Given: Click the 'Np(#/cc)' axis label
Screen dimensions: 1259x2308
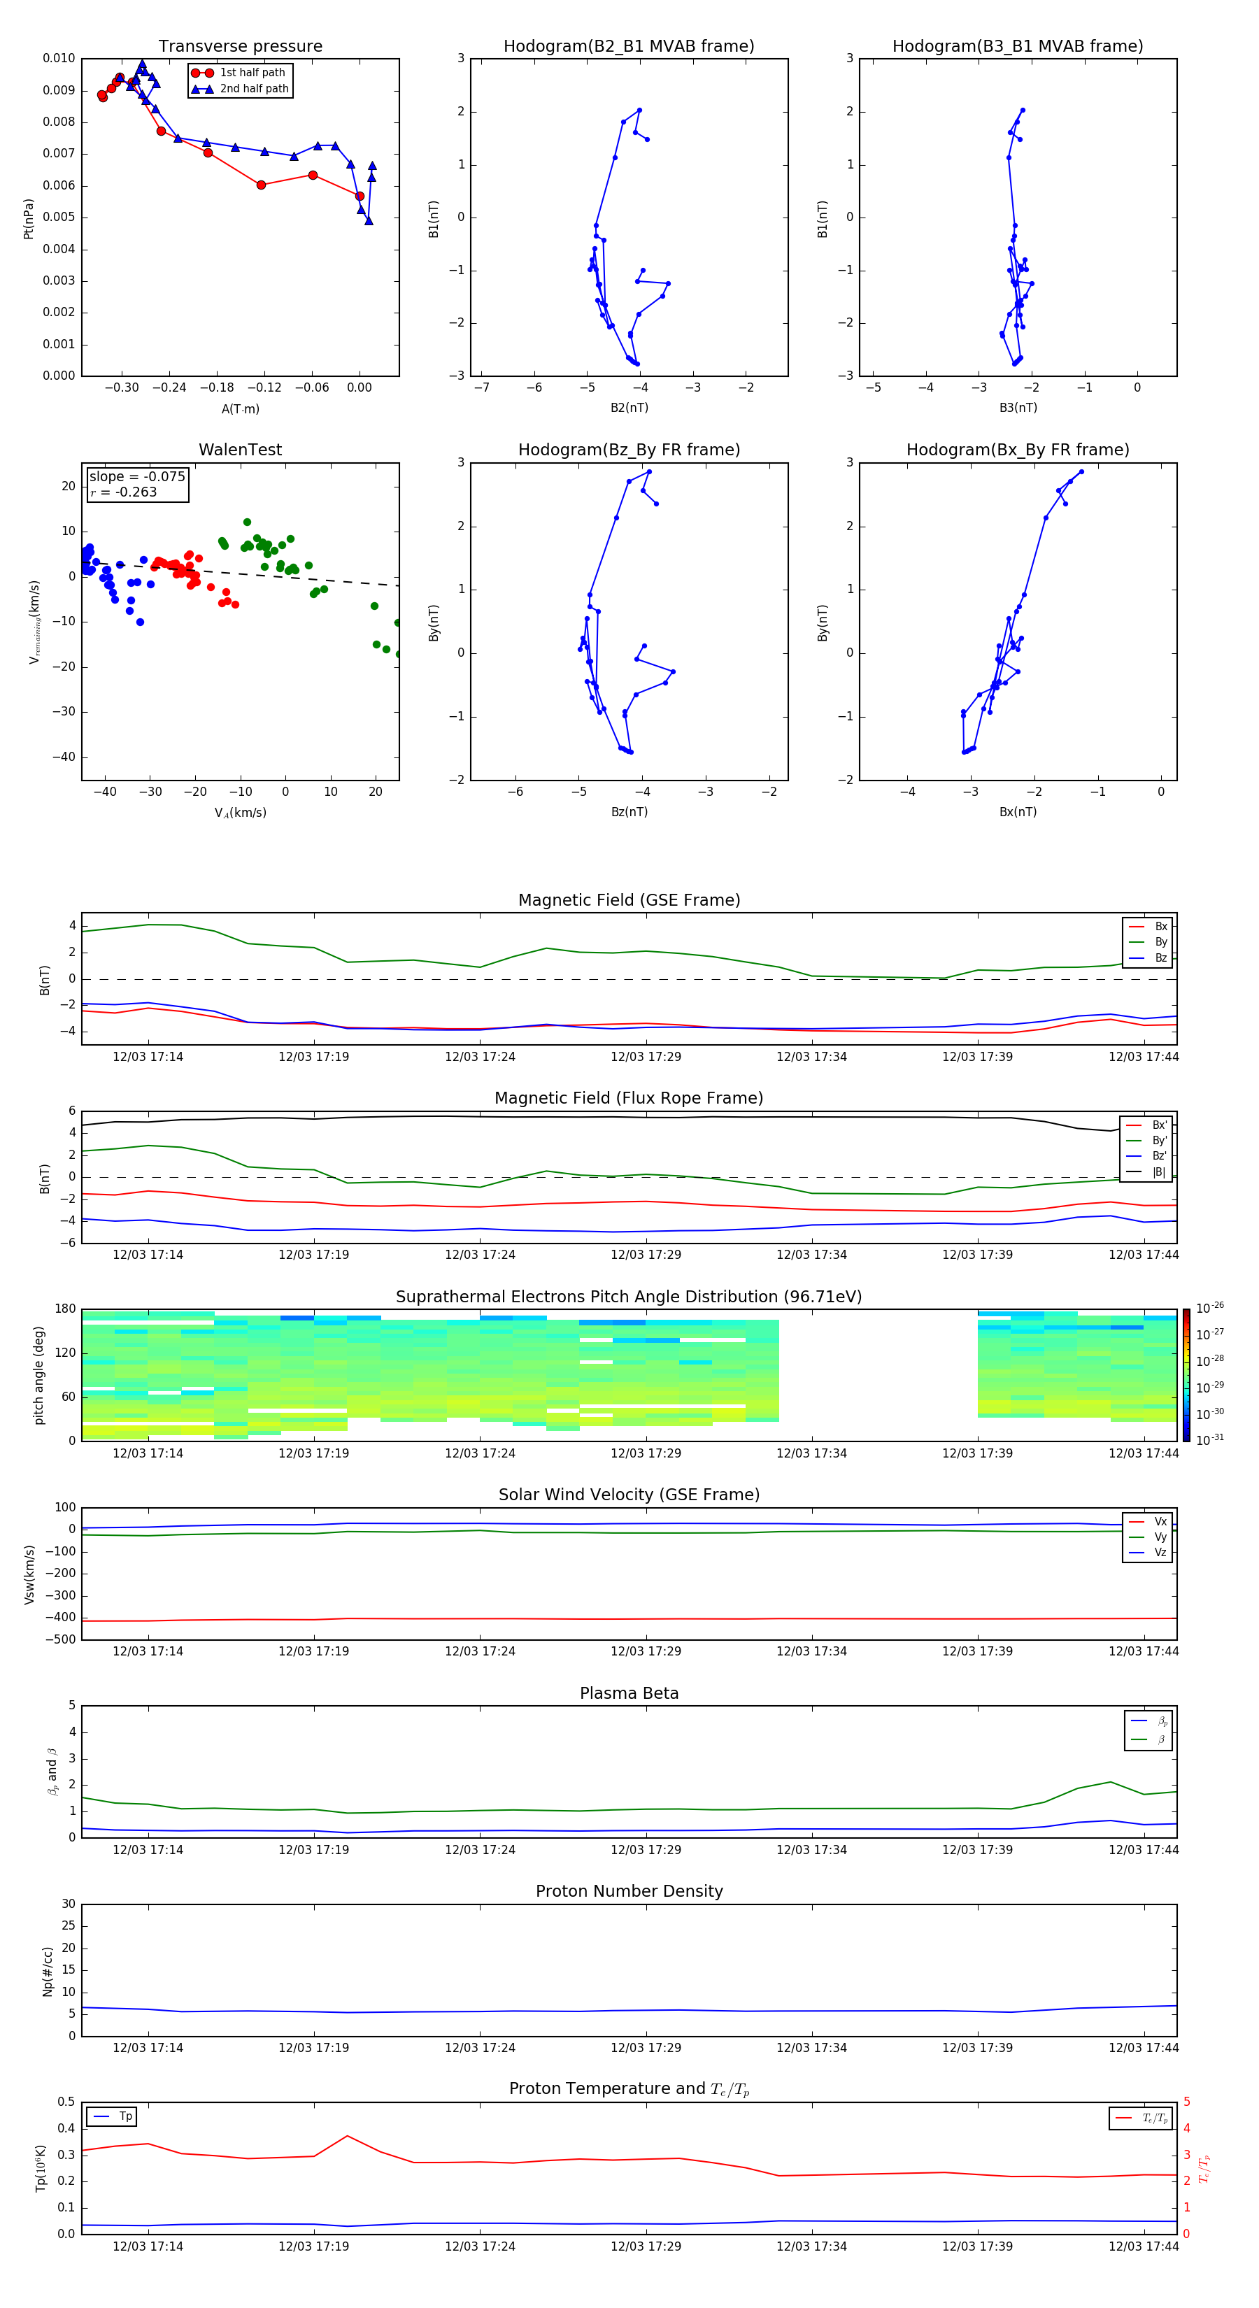Looking at the screenshot, I should point(48,1971).
